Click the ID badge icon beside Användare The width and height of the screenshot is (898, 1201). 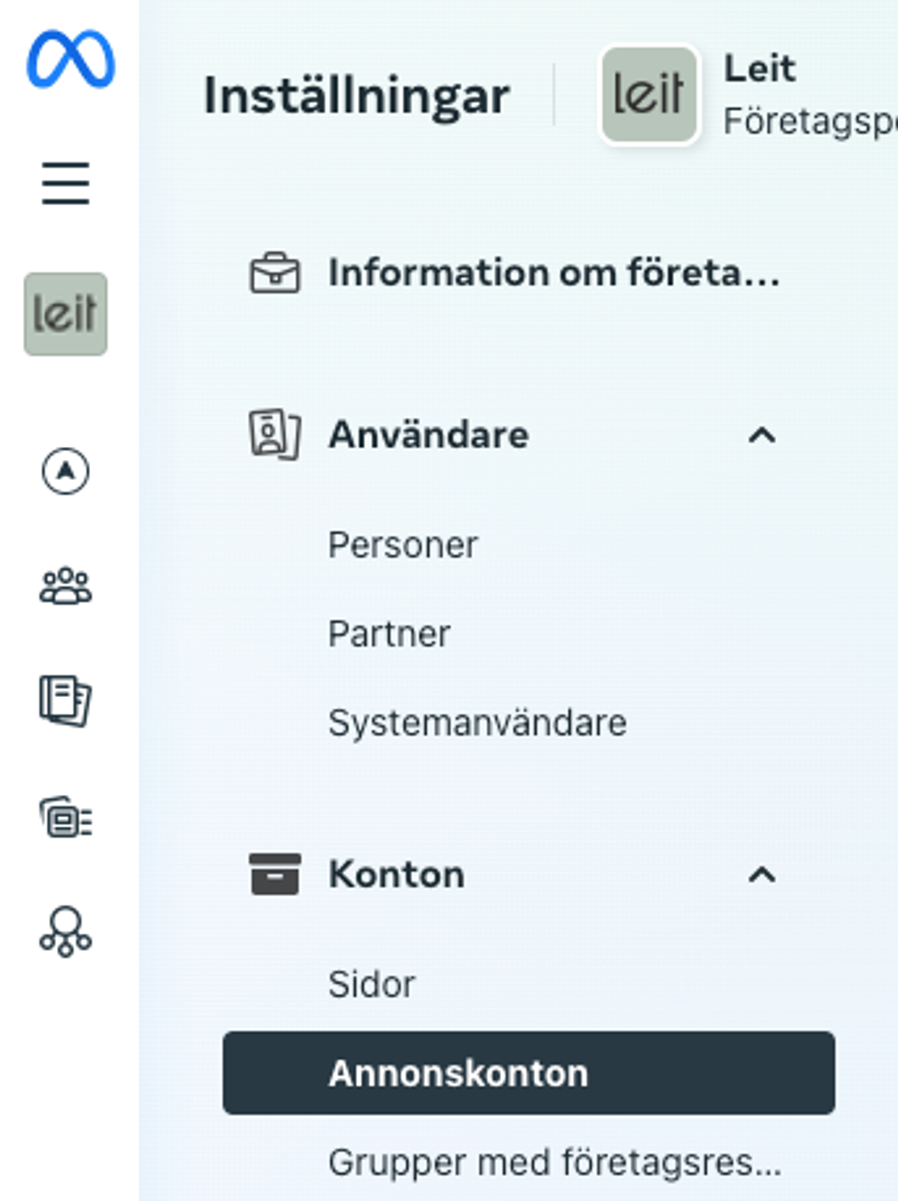click(x=274, y=435)
